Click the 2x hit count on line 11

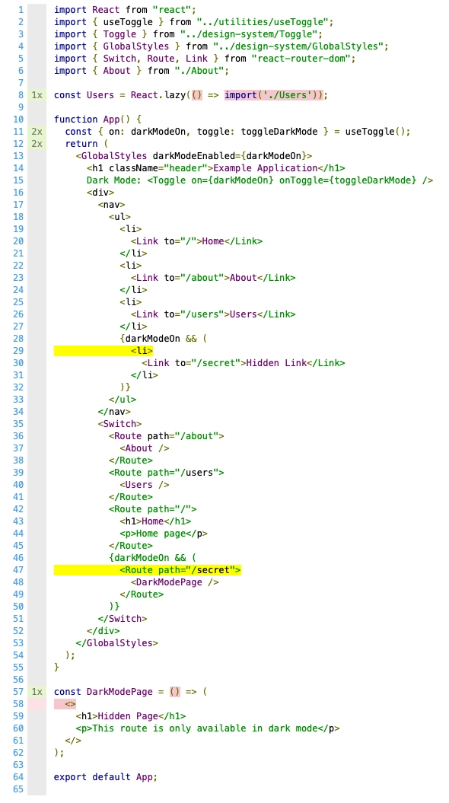pos(37,132)
